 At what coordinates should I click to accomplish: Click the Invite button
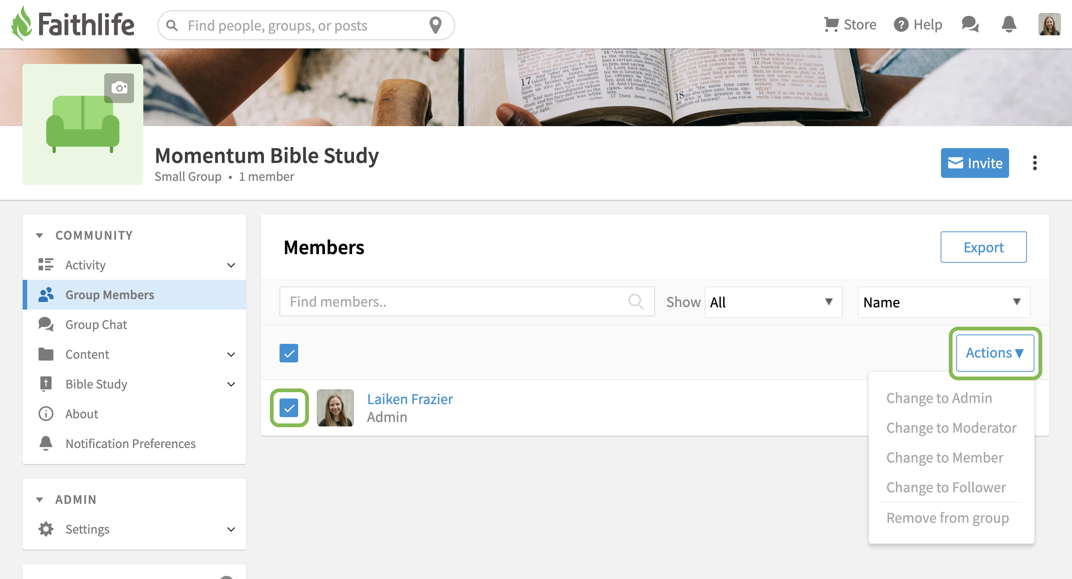974,163
